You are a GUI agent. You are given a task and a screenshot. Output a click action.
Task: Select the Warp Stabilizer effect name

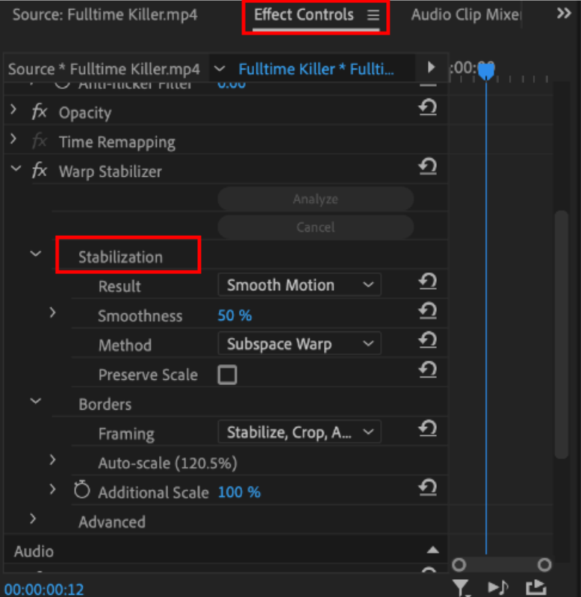(111, 172)
